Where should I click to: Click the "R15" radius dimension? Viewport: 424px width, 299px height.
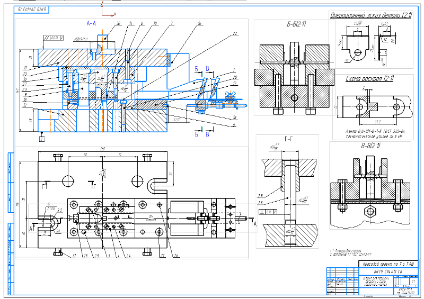[60, 210]
